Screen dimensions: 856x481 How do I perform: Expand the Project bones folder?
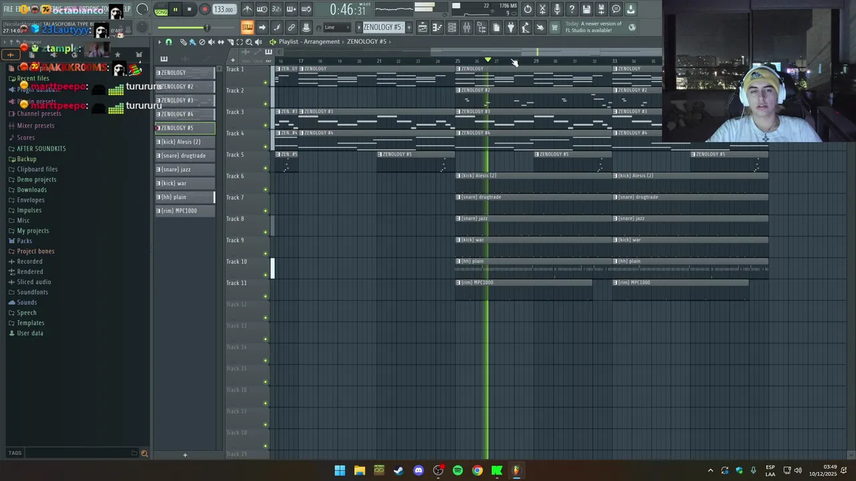tap(35, 251)
